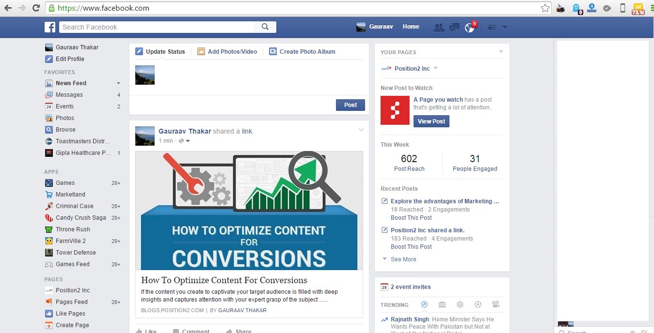
Task: Open friend requests from the top navigation bar
Action: click(x=439, y=27)
